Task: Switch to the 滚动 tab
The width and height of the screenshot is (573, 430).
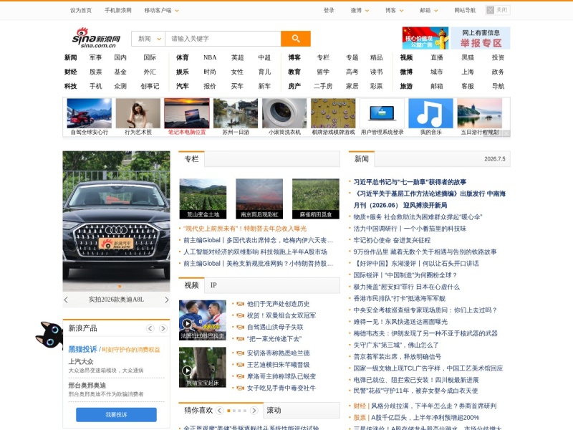Action: [x=274, y=411]
